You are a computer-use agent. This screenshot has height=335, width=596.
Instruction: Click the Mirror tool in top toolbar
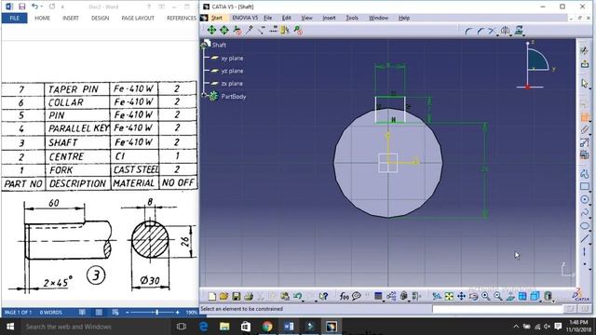click(x=505, y=31)
